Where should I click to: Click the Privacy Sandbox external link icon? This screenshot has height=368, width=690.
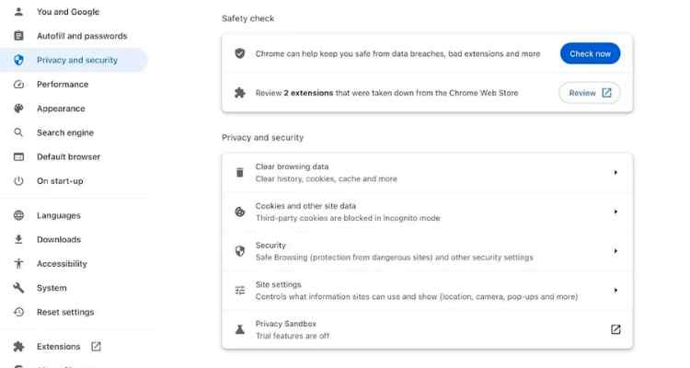[x=615, y=329]
